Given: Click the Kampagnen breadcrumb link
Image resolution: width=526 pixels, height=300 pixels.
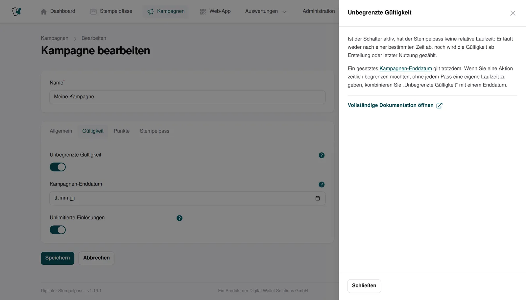Looking at the screenshot, I should coord(55,38).
